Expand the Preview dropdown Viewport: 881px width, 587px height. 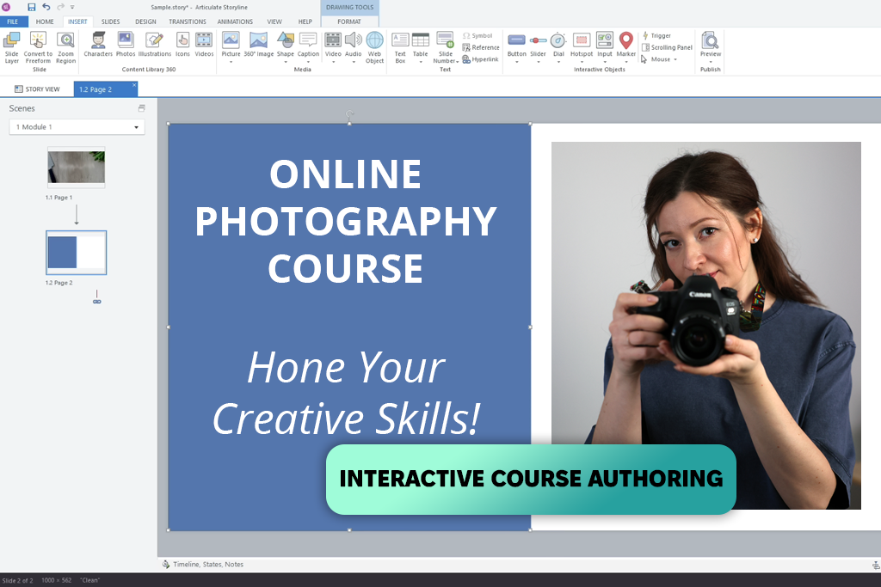click(710, 61)
